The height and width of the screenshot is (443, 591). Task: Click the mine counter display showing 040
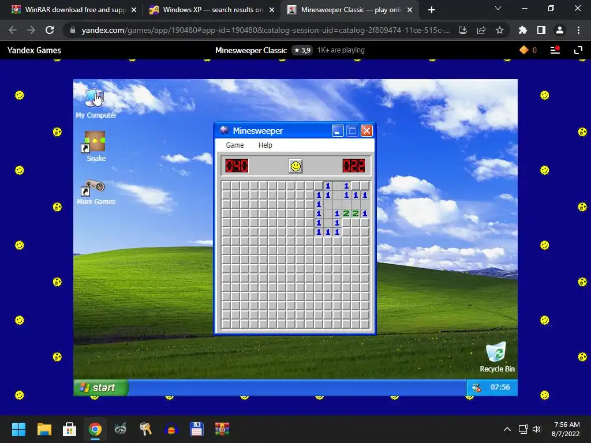(237, 166)
